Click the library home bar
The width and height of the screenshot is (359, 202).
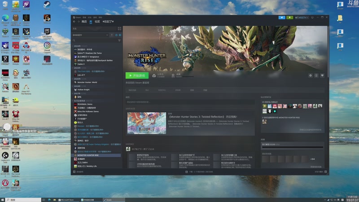(94, 29)
